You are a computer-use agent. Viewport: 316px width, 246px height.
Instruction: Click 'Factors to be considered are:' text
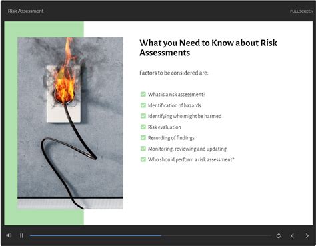(174, 73)
